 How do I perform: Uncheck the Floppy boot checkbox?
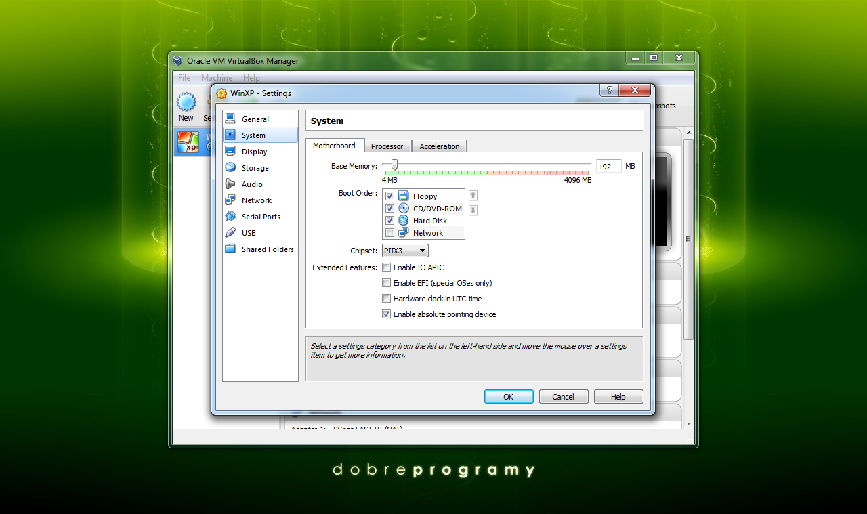pos(389,196)
